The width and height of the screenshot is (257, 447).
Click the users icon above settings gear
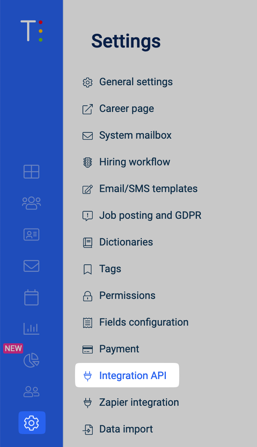31,391
